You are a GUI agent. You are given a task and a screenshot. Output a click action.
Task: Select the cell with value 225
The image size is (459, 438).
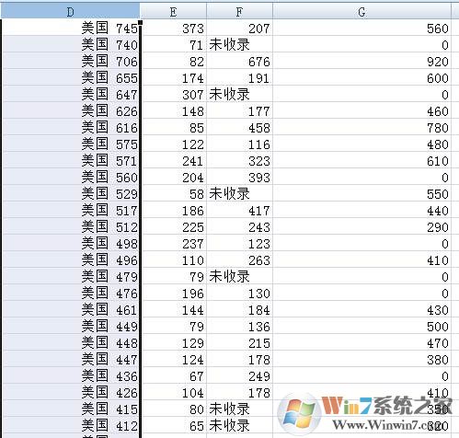tap(174, 226)
